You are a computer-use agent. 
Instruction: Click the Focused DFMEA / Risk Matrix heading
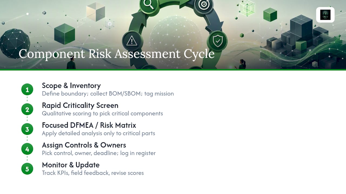click(x=89, y=125)
